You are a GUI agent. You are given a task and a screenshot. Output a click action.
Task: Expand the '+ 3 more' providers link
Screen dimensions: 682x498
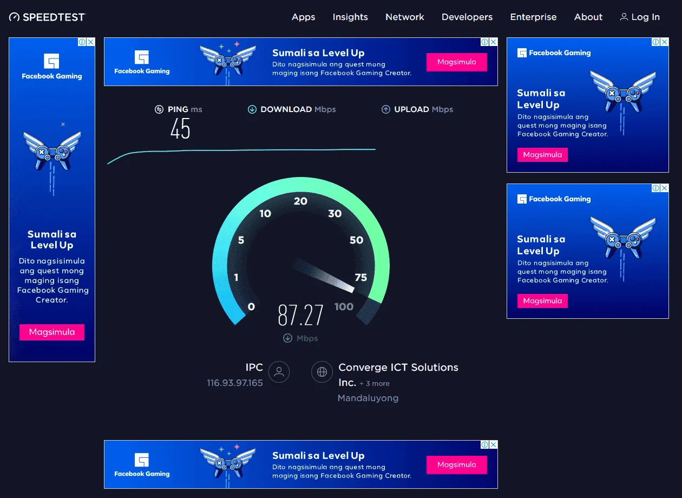coord(375,383)
